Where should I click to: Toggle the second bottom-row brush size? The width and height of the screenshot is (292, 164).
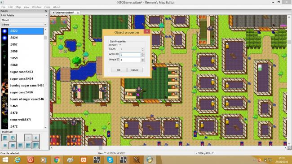pyautogui.click(x=13, y=145)
